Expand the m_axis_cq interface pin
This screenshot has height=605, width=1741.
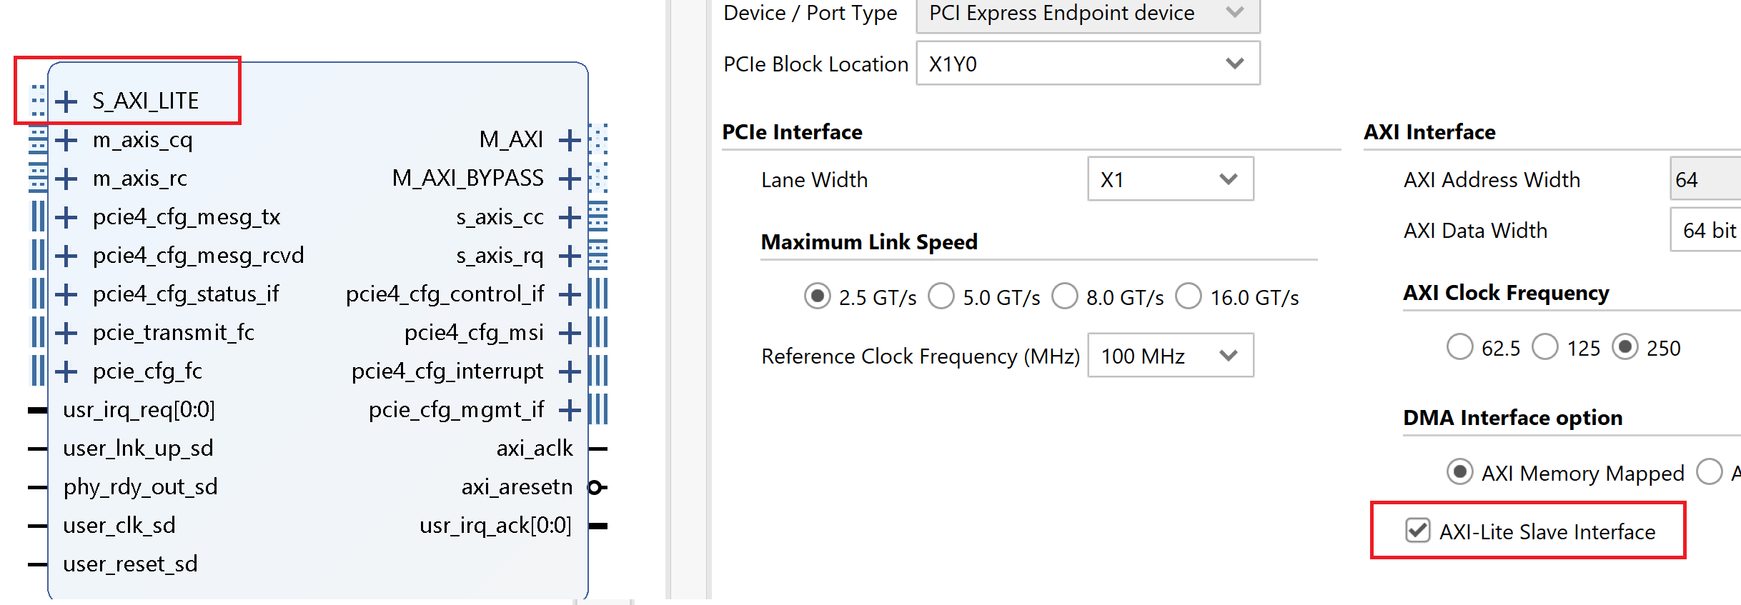[67, 140]
